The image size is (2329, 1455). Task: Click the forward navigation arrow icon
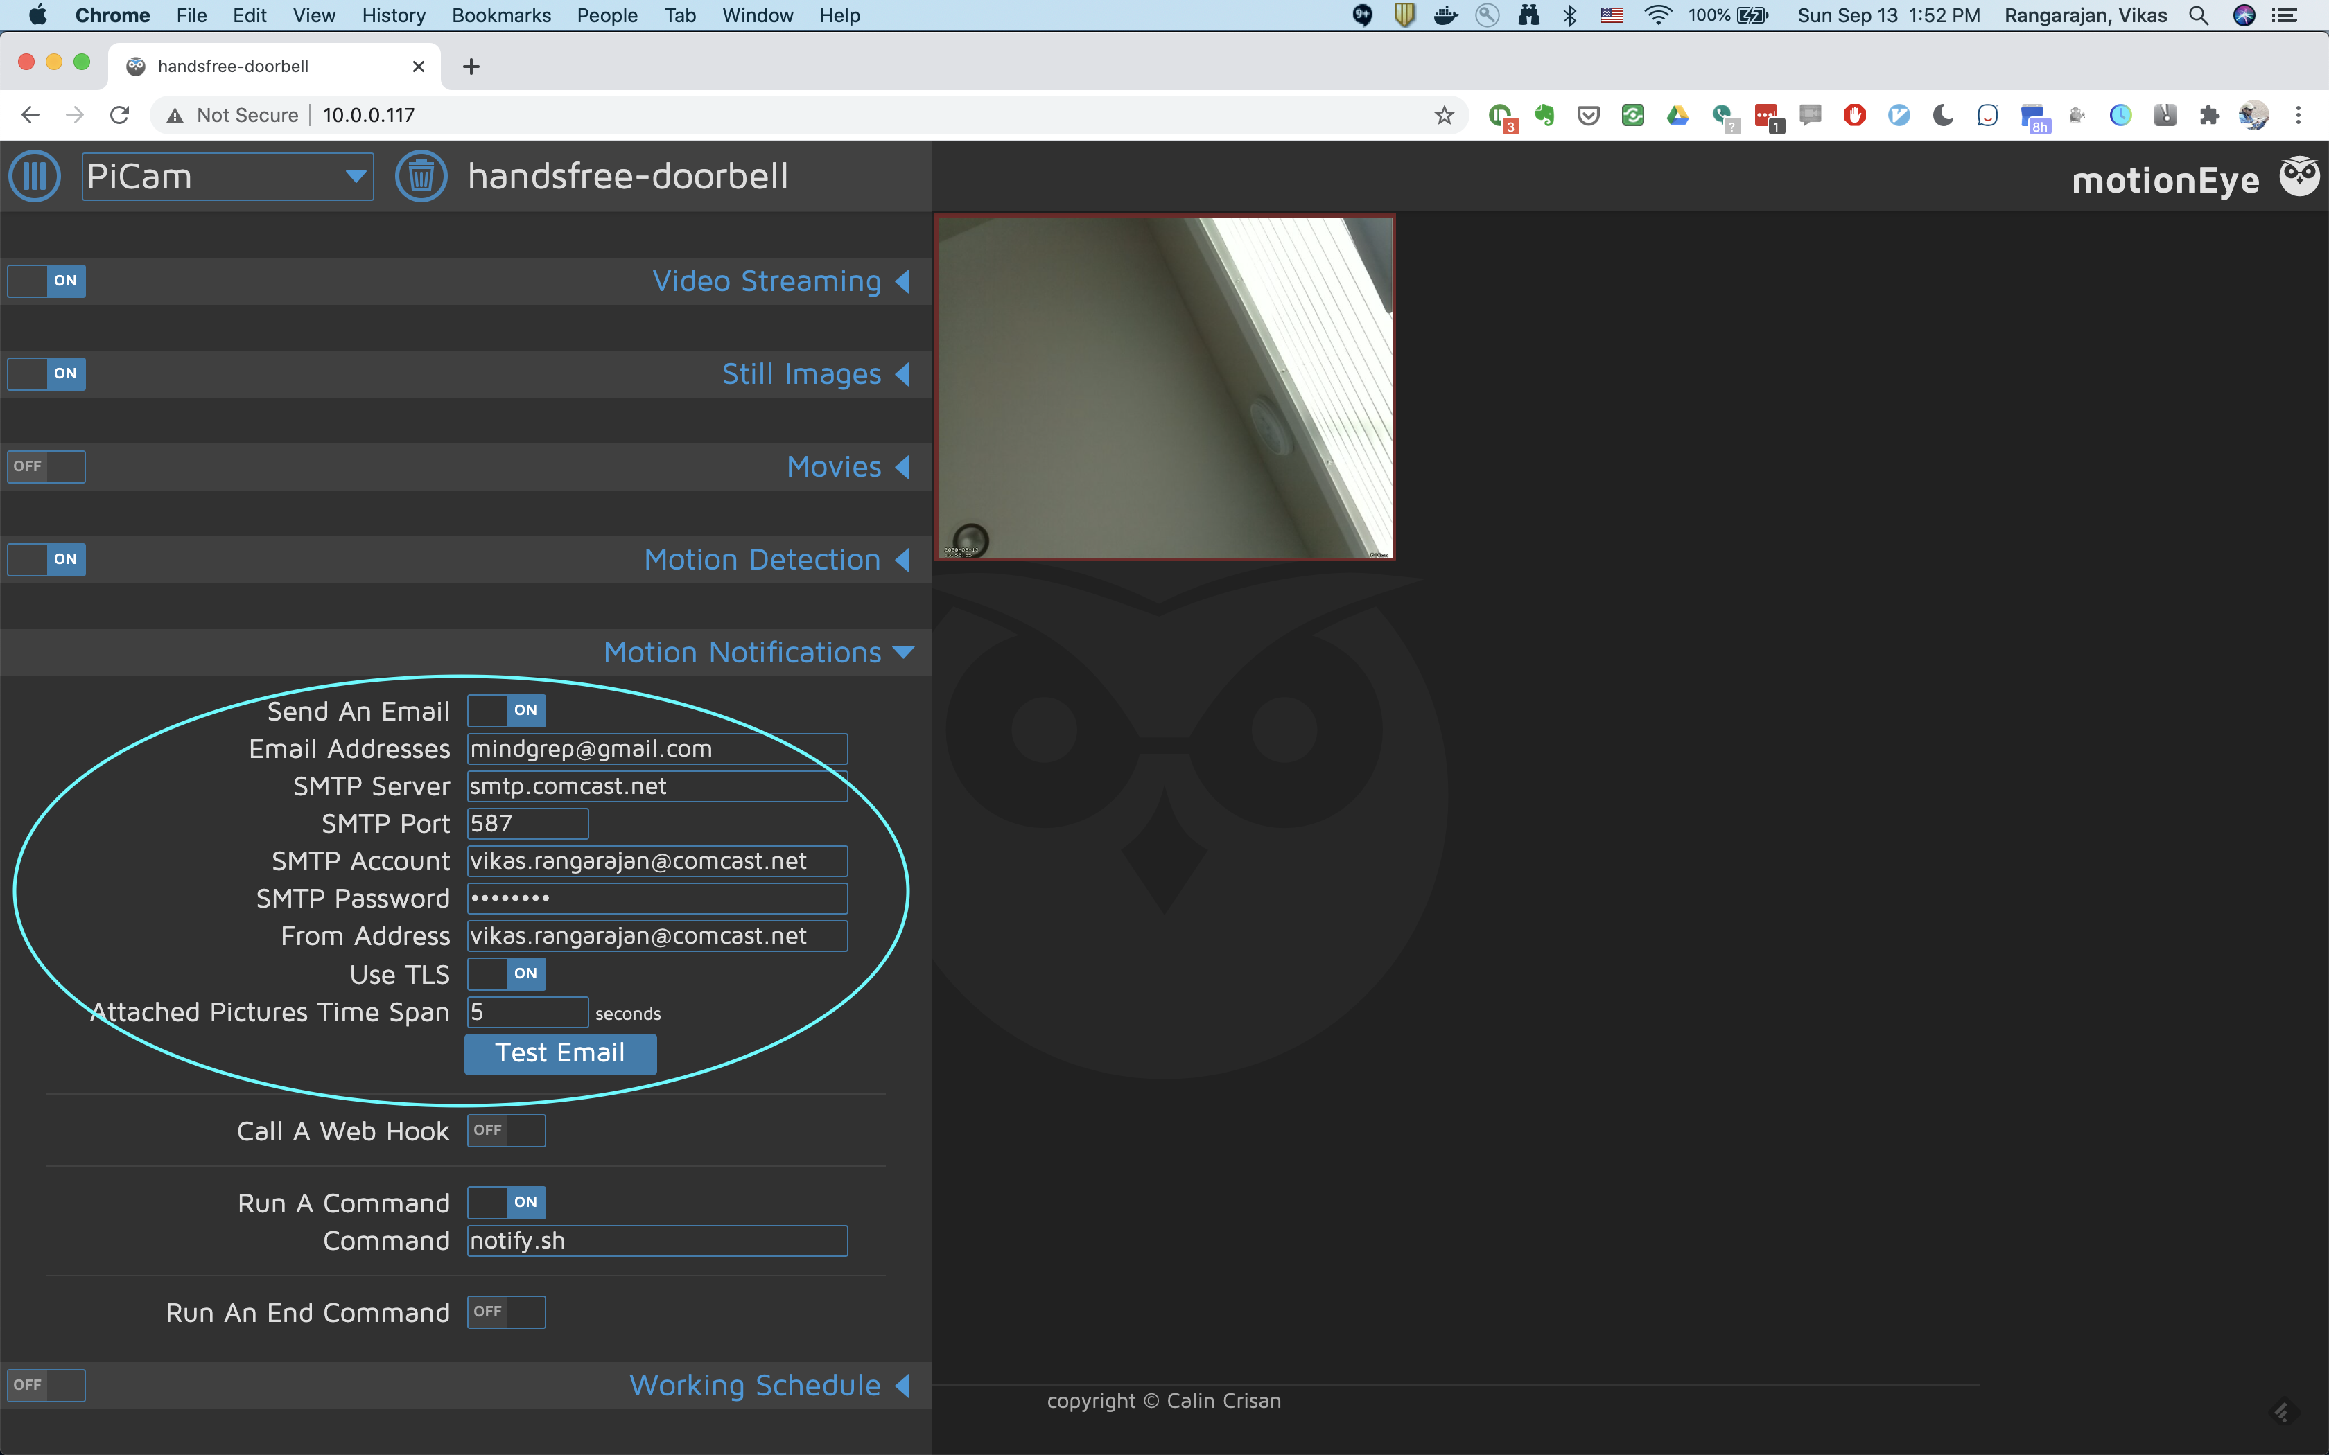coord(73,114)
